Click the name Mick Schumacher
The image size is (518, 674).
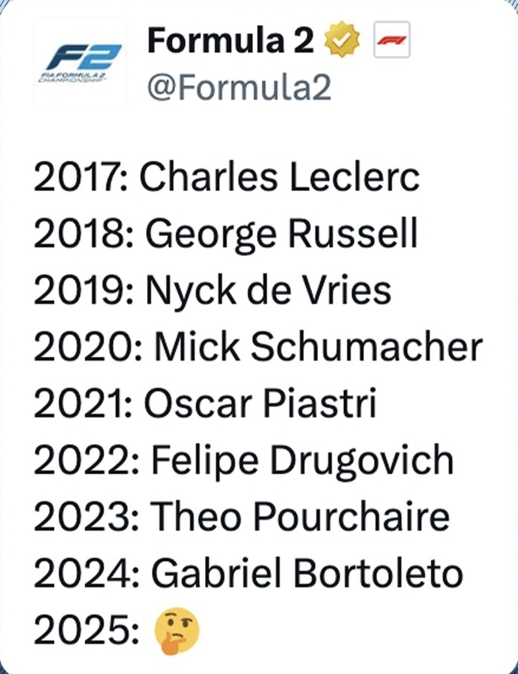pyautogui.click(x=318, y=347)
